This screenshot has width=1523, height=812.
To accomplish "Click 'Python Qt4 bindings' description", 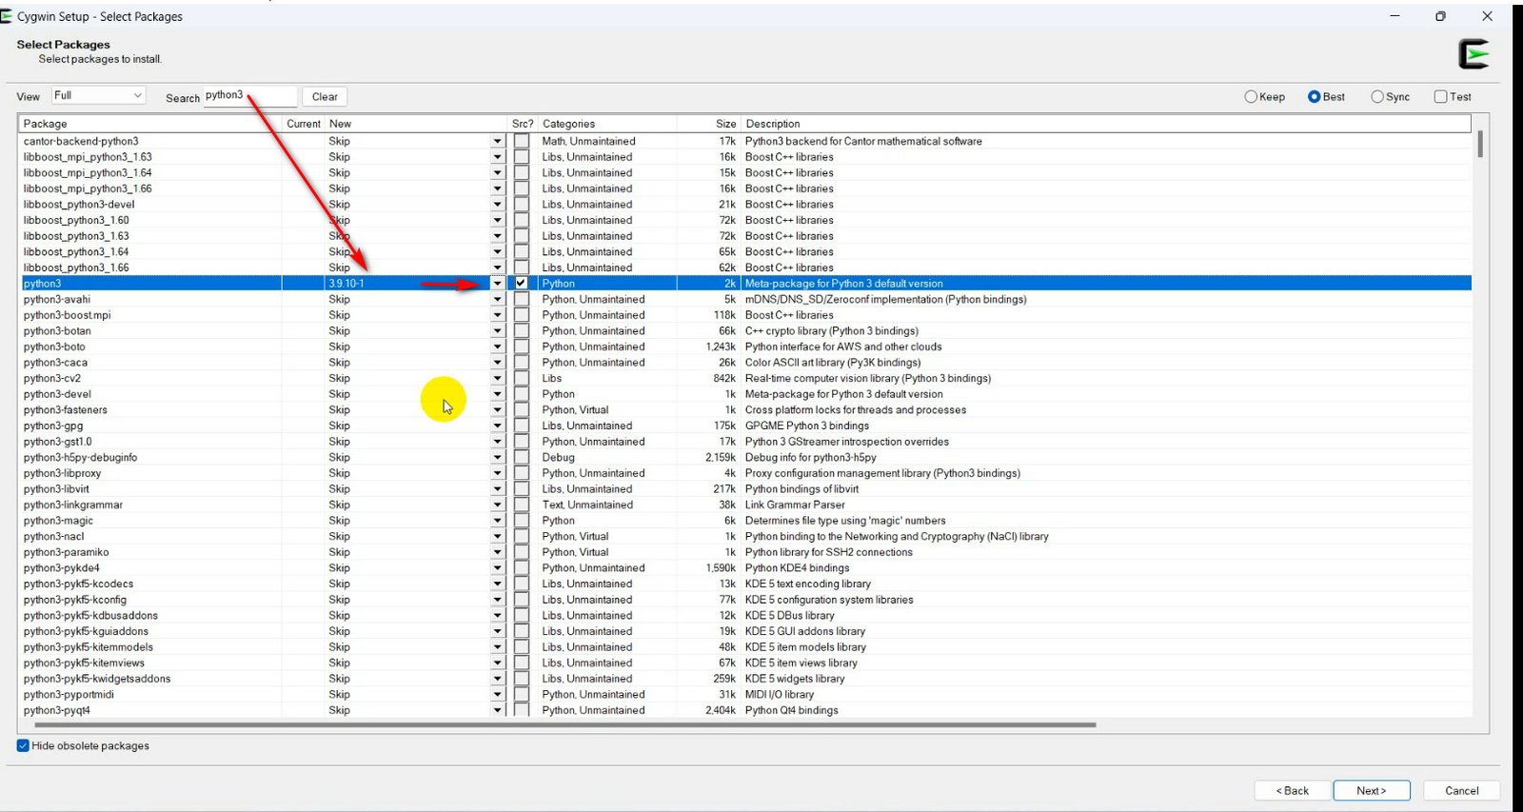I will pos(792,710).
